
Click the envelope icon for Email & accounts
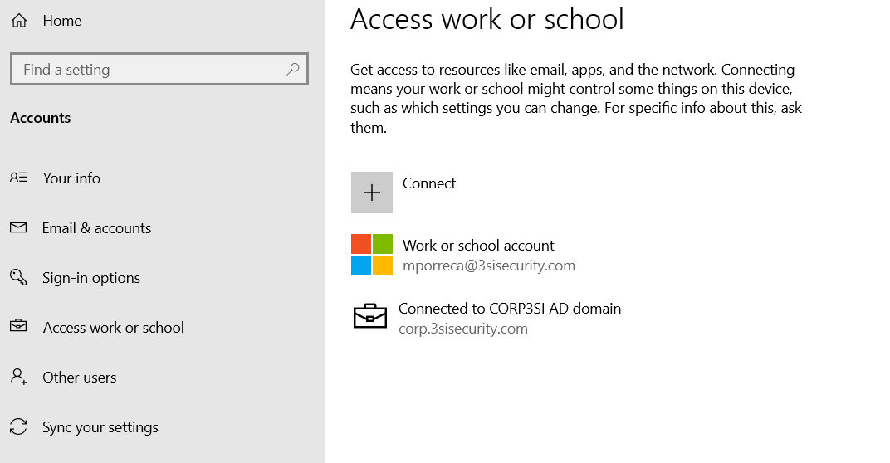click(x=18, y=227)
